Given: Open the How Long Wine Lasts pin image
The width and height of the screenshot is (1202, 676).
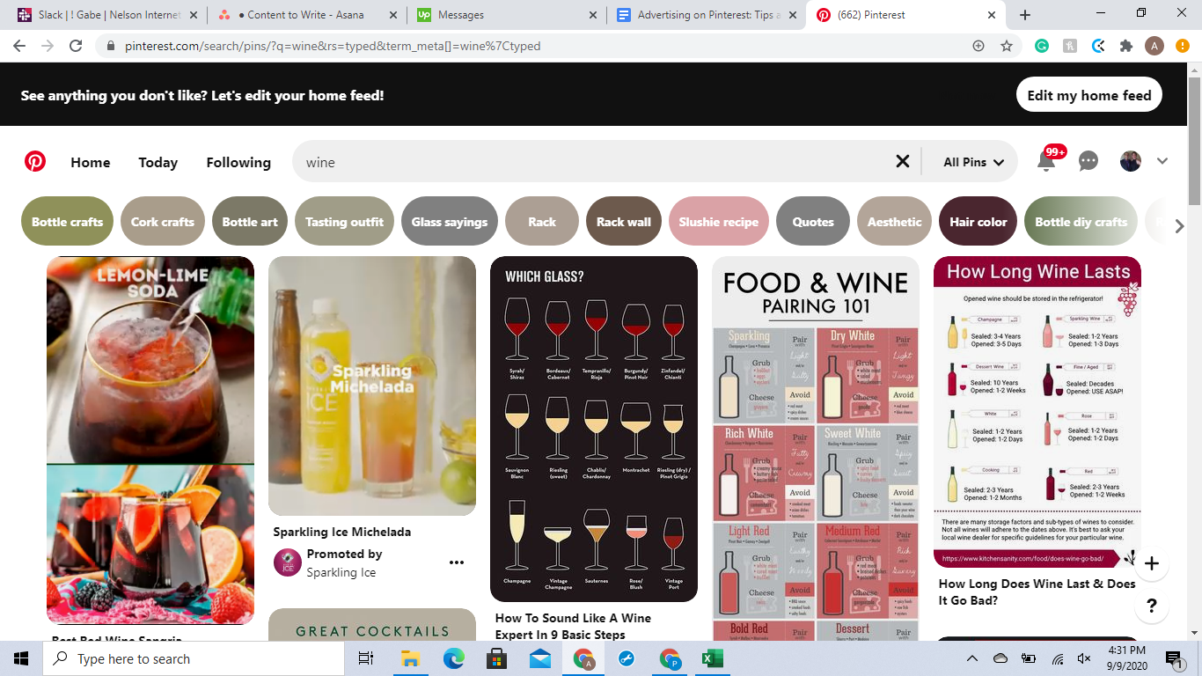Looking at the screenshot, I should pyautogui.click(x=1037, y=412).
